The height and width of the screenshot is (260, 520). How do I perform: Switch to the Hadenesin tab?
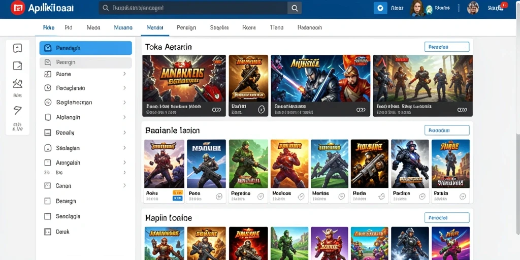310,28
